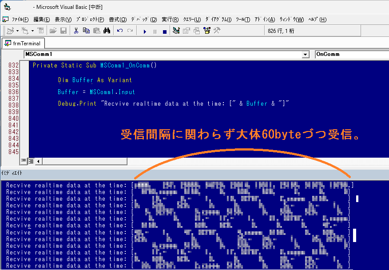Expand the MSComm1 object dropdown arrow
The height and width of the screenshot is (270, 389).
point(305,54)
